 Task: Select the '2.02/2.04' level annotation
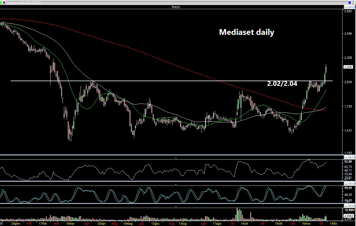[282, 84]
